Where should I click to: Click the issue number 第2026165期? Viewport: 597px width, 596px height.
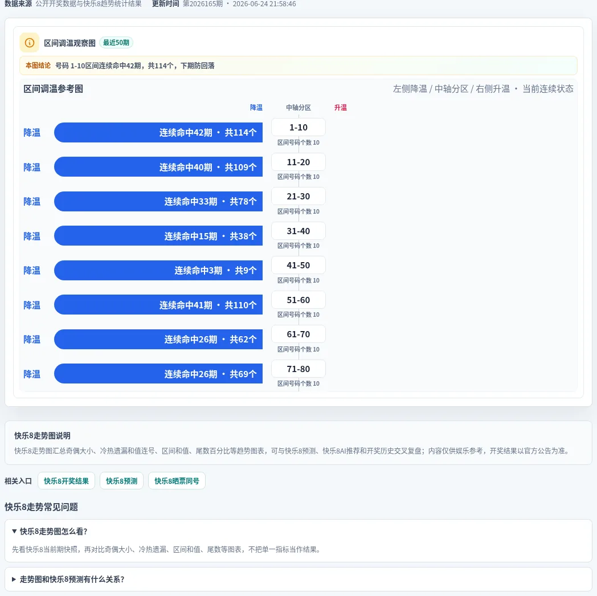click(x=203, y=4)
